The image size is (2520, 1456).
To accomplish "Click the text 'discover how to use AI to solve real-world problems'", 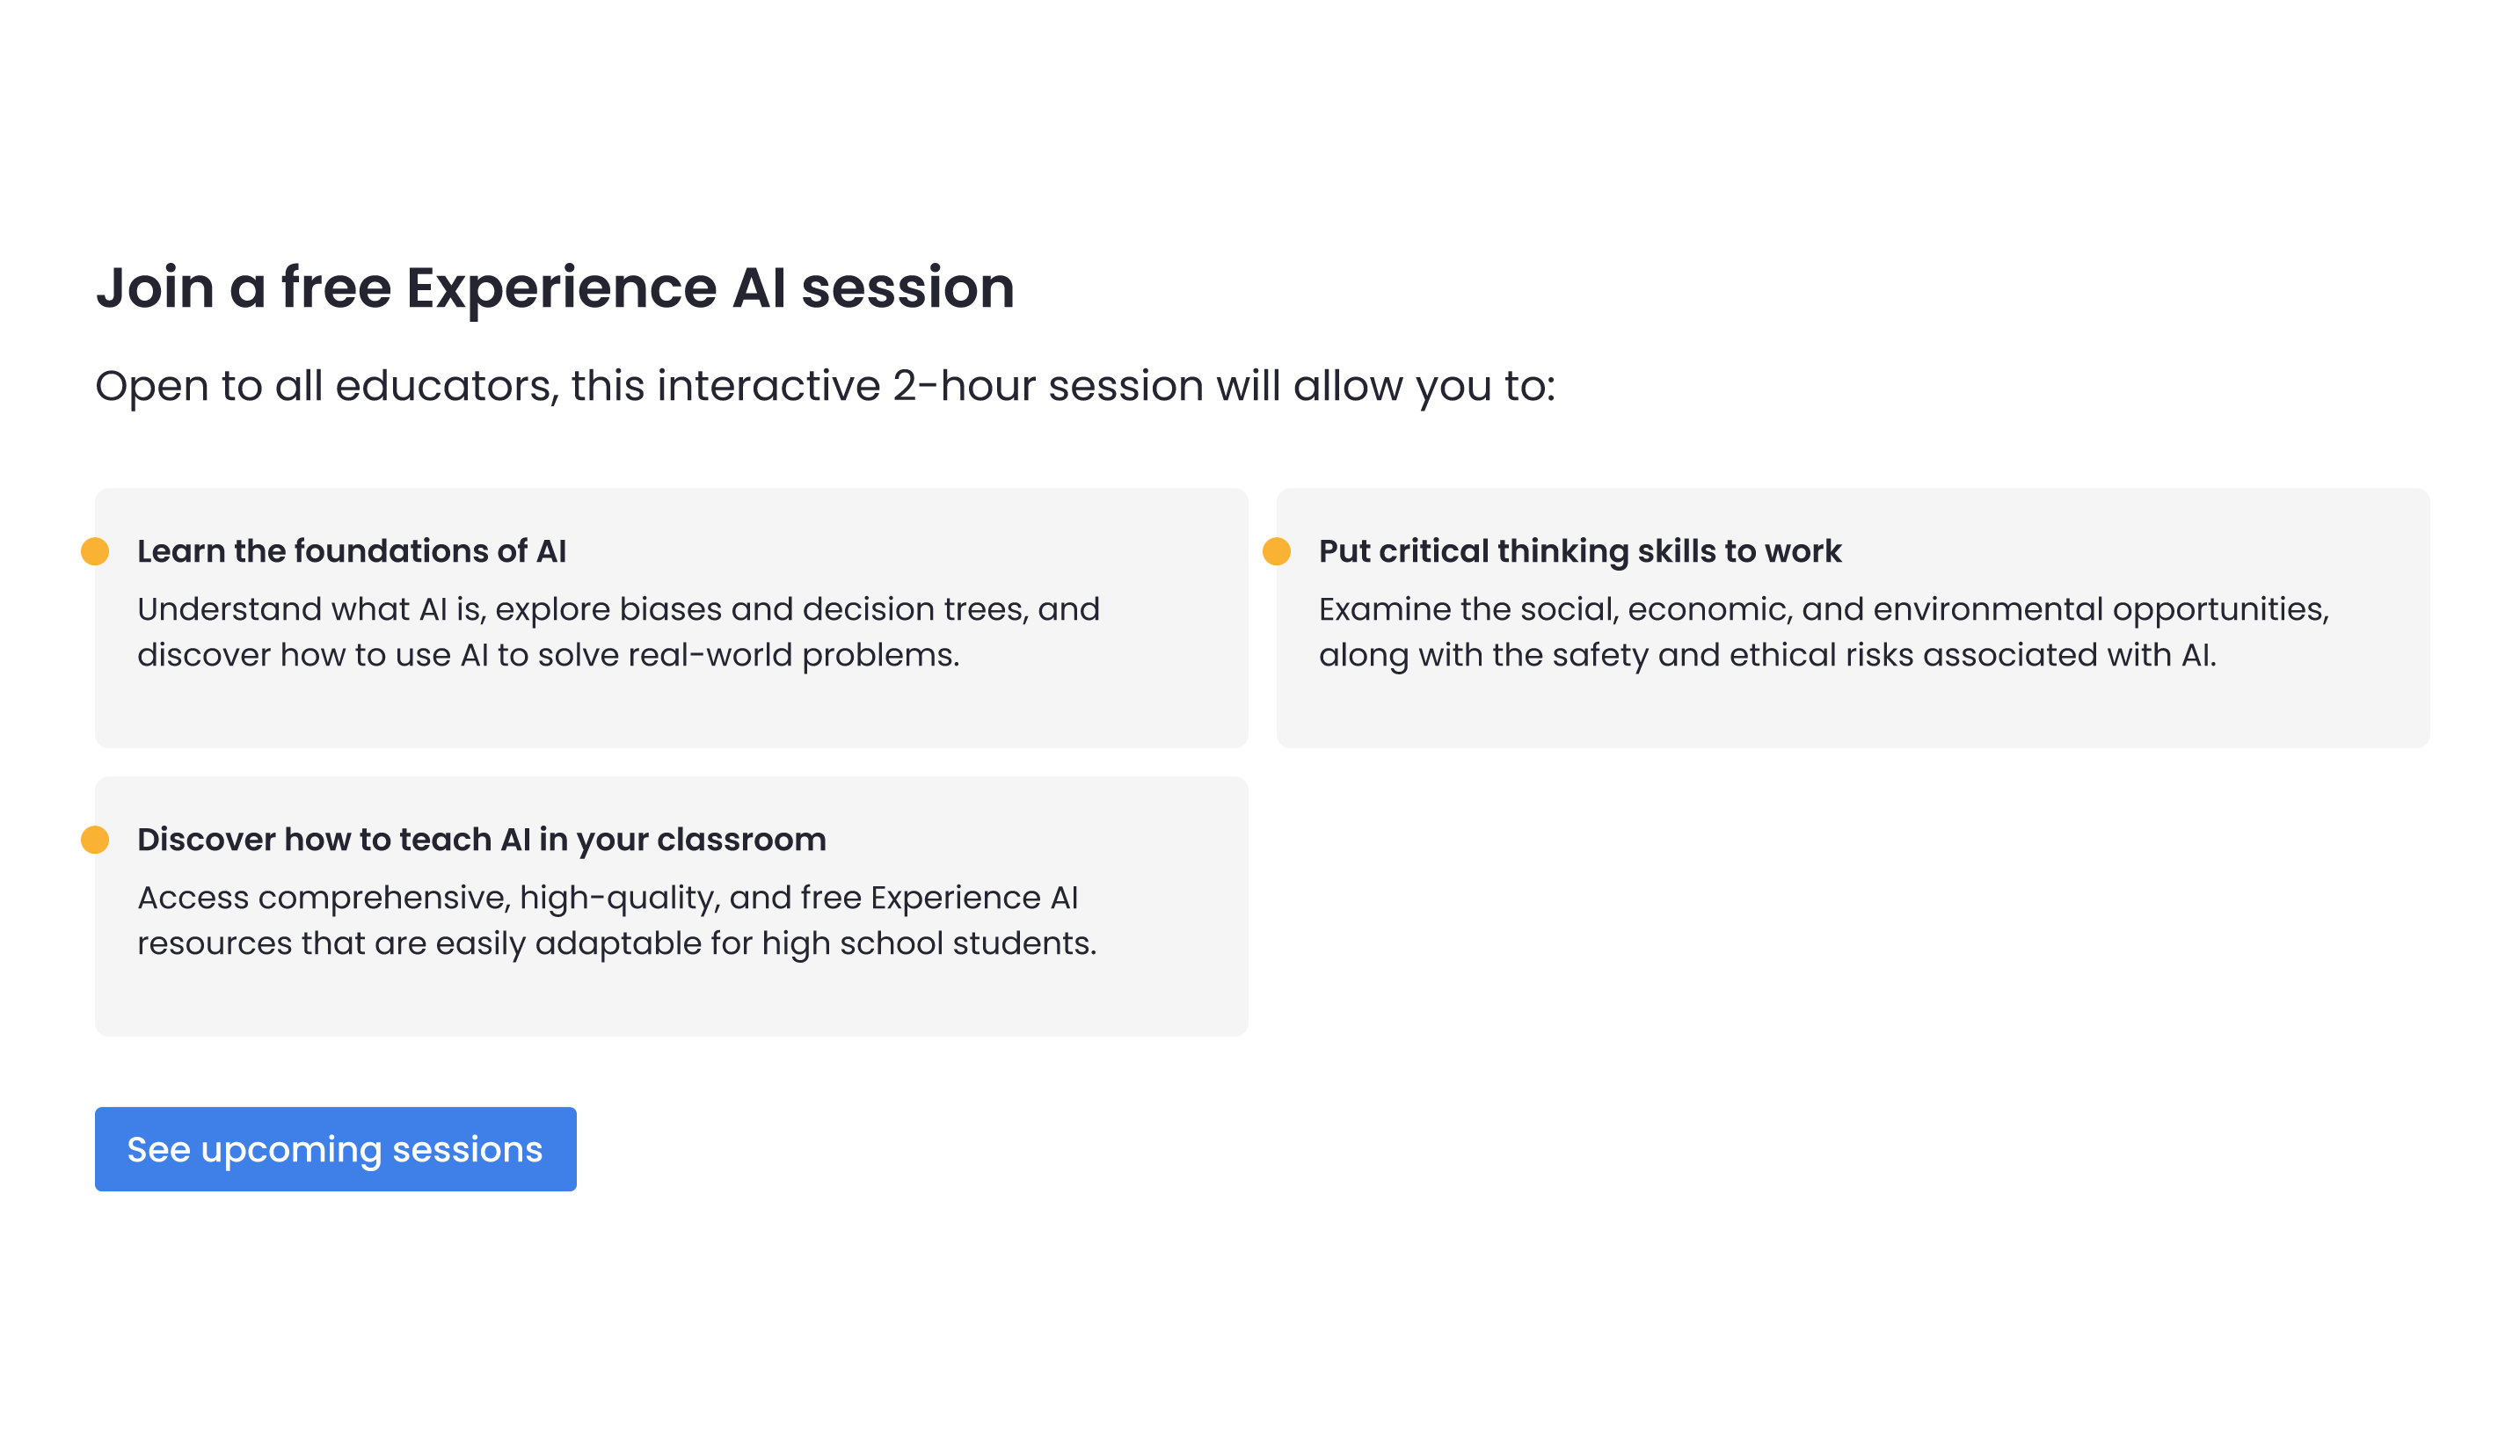I will coord(548,655).
